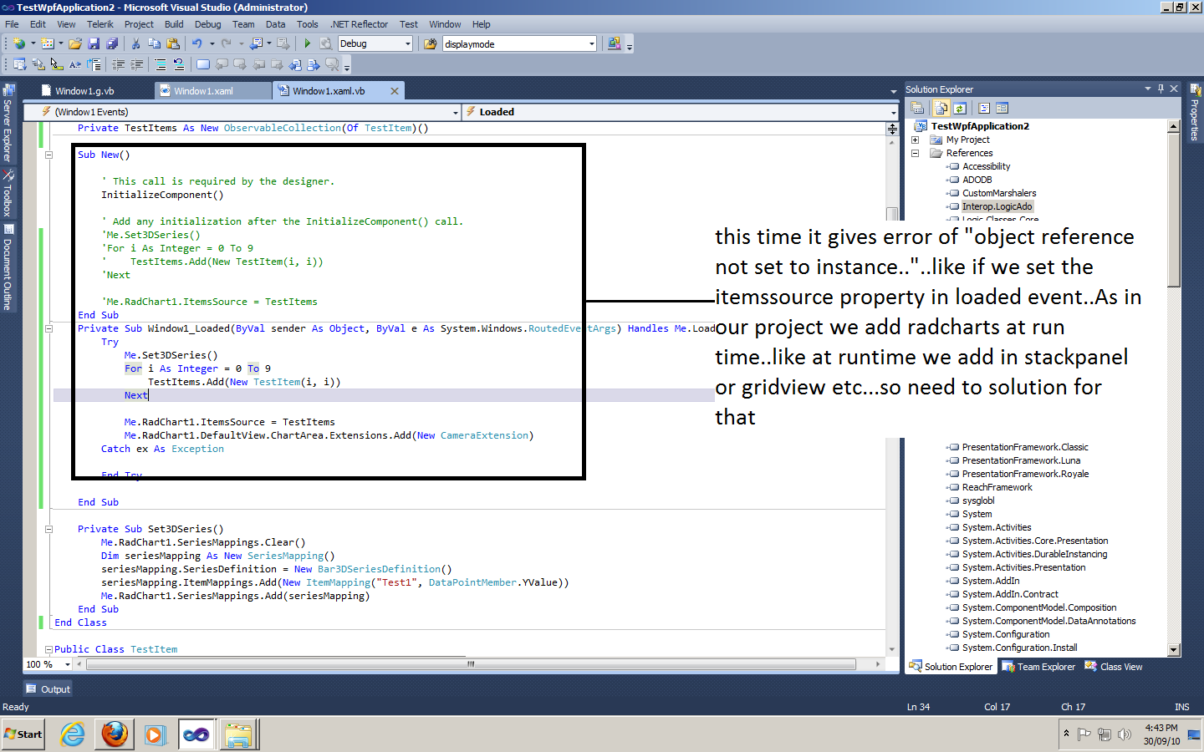This screenshot has width=1204, height=752.
Task: Open the Output window button
Action: click(x=48, y=689)
